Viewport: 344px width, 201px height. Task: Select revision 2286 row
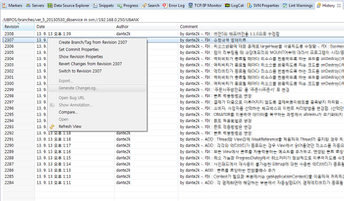click(173, 170)
